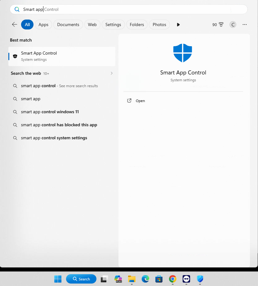Open Microsoft Store from the taskbar
Viewport: 258px width, 286px height.
(159, 279)
